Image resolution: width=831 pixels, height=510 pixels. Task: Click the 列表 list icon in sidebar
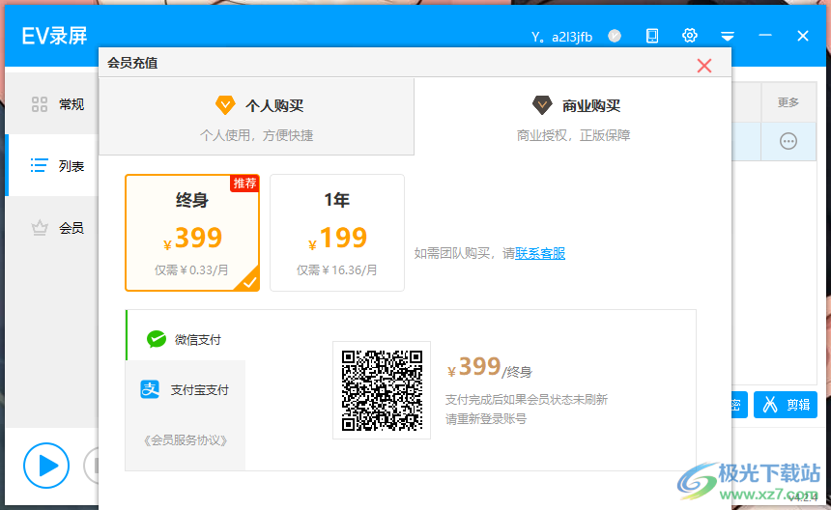click(40, 166)
